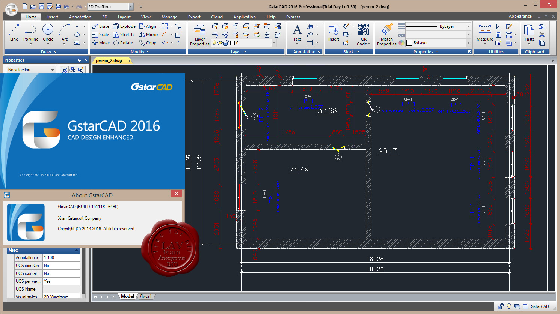Click the Erase tool in Modify panel

(x=101, y=26)
